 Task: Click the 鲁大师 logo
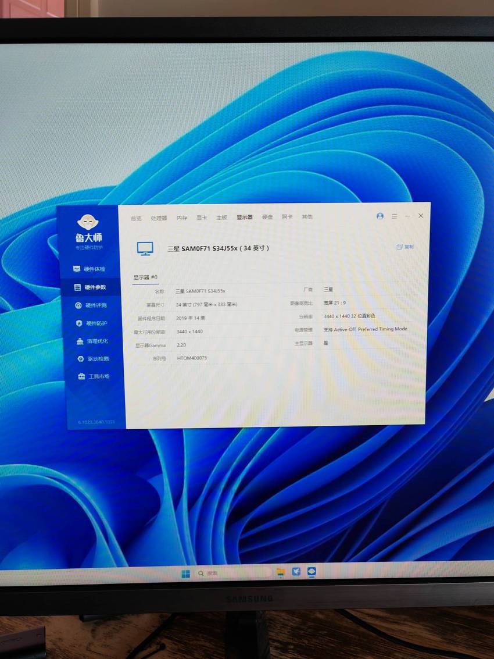[x=89, y=228]
